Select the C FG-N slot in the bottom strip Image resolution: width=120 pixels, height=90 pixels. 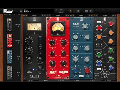coord(77,81)
